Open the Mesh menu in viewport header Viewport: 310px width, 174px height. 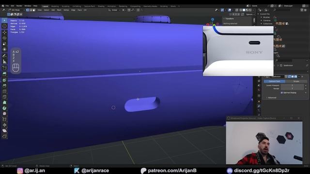click(x=59, y=10)
